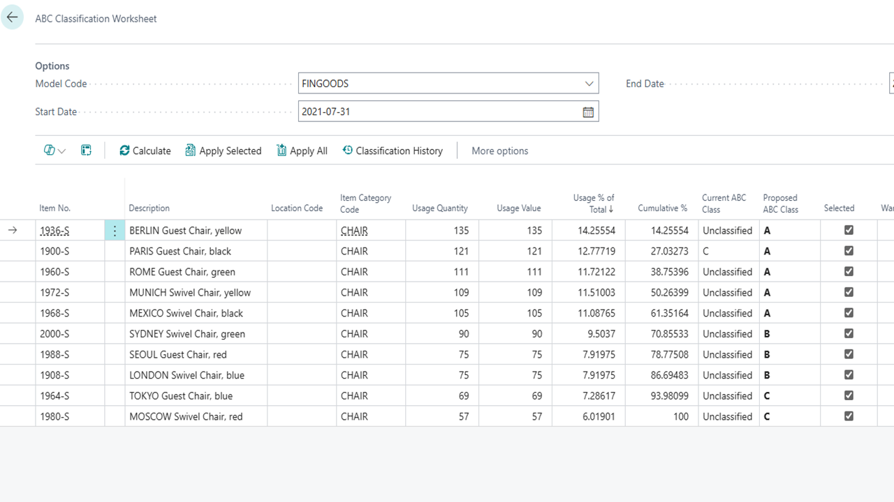Open row menu for item 1936-S
The width and height of the screenshot is (894, 502).
tap(115, 231)
